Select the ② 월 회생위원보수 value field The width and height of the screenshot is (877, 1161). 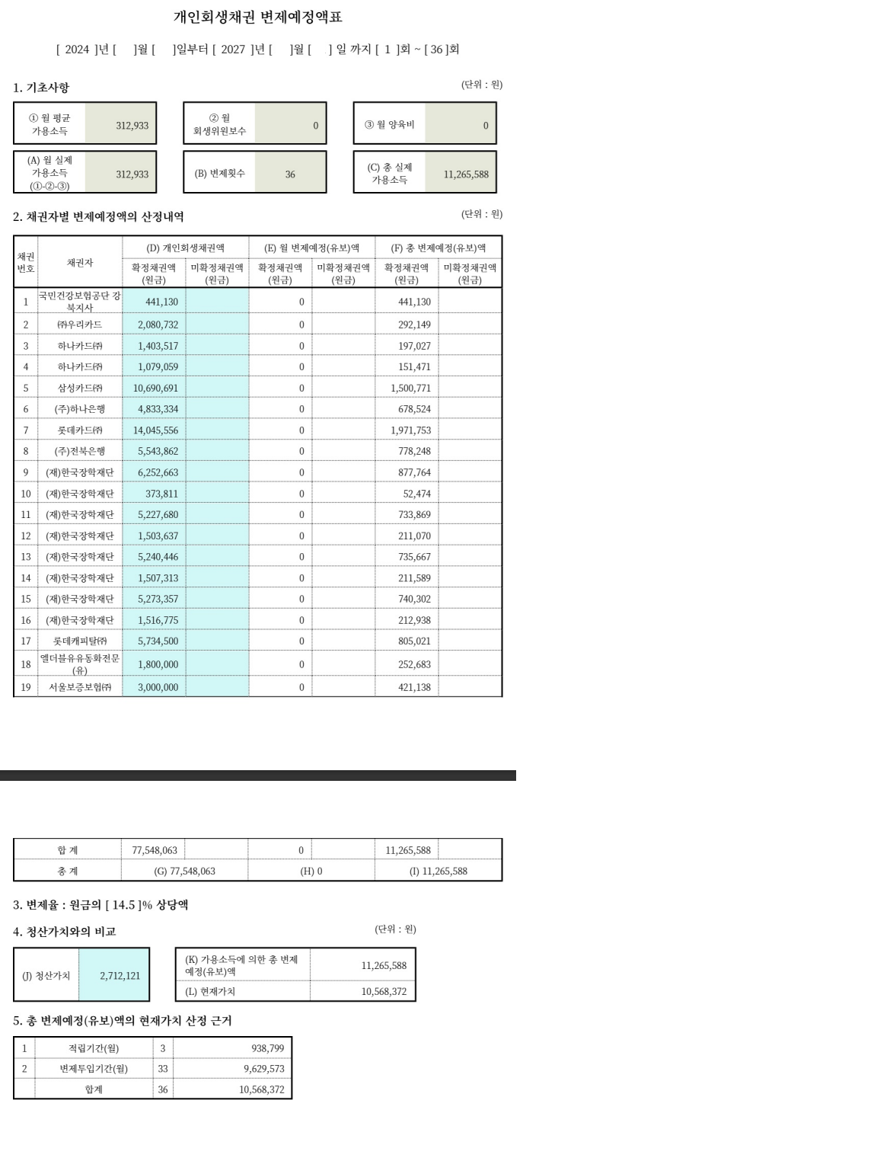[290, 125]
